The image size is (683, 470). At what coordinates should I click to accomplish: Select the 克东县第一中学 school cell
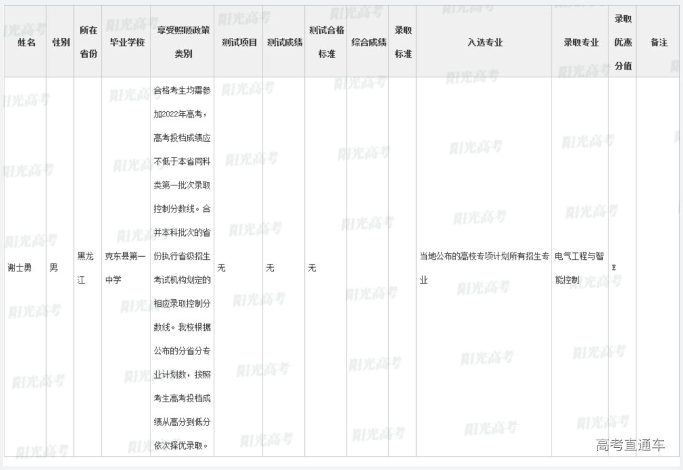(x=125, y=268)
